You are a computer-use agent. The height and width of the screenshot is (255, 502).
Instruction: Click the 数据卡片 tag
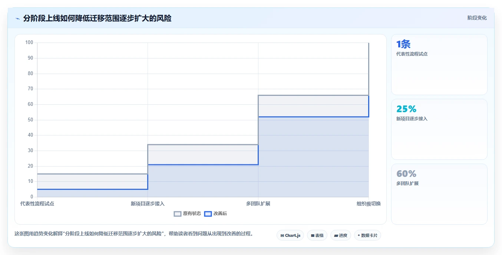pos(367,235)
